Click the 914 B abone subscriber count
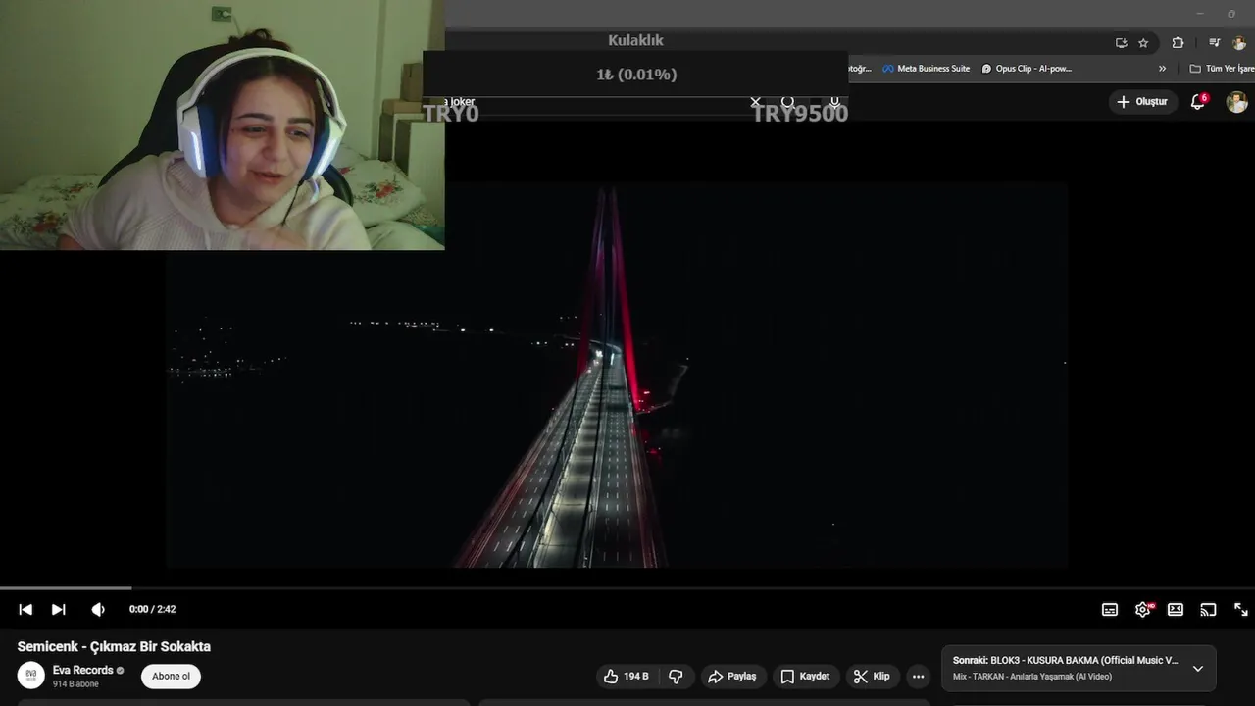Screen dimensions: 1255x706 click(x=75, y=684)
